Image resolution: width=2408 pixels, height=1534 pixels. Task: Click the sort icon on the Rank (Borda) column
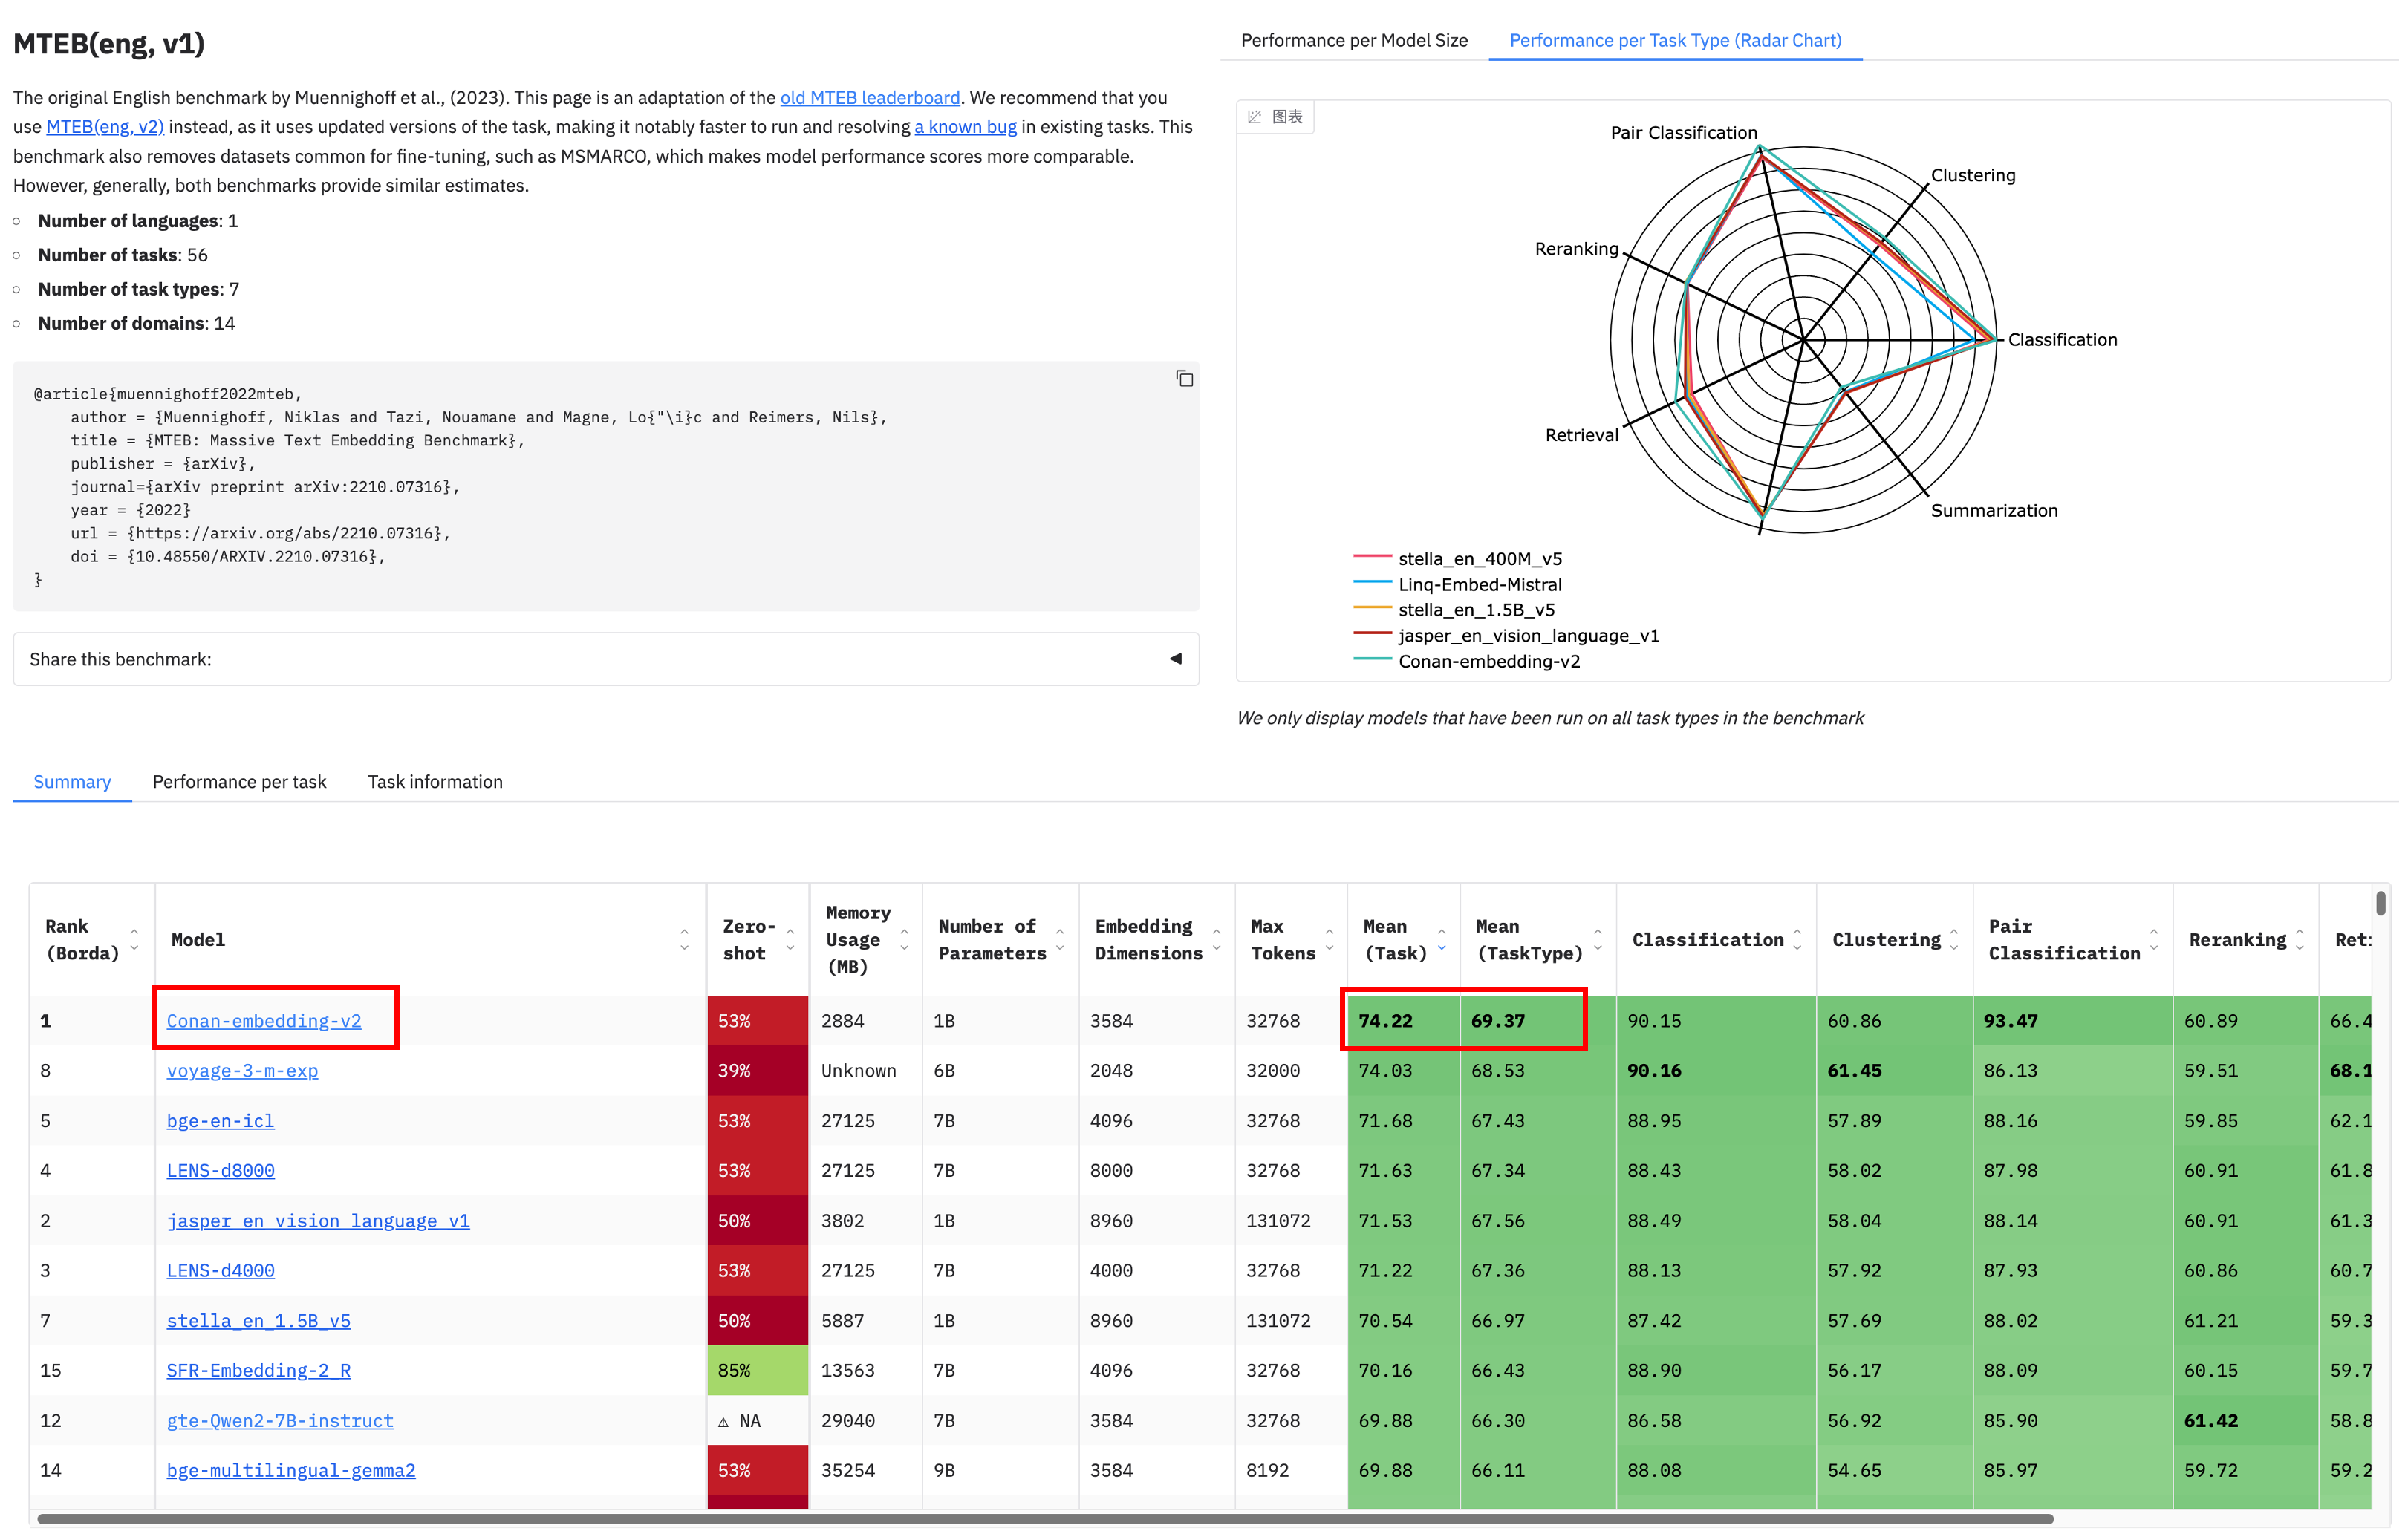point(135,939)
